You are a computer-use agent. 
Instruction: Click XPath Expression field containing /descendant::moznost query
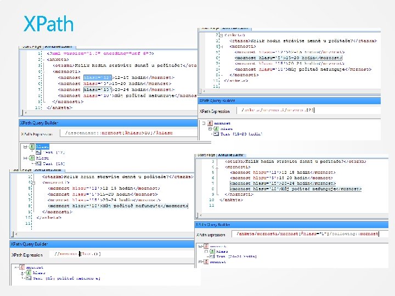tap(128, 133)
